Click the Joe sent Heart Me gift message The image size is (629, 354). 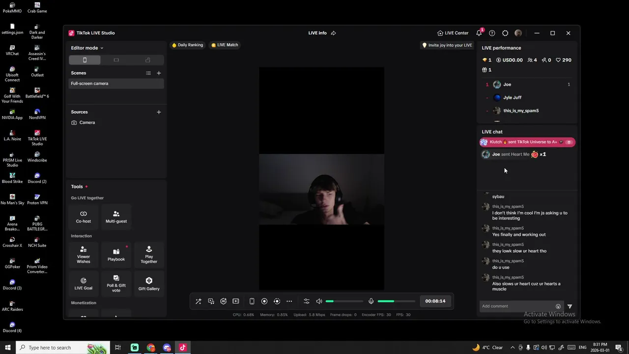[x=514, y=154]
